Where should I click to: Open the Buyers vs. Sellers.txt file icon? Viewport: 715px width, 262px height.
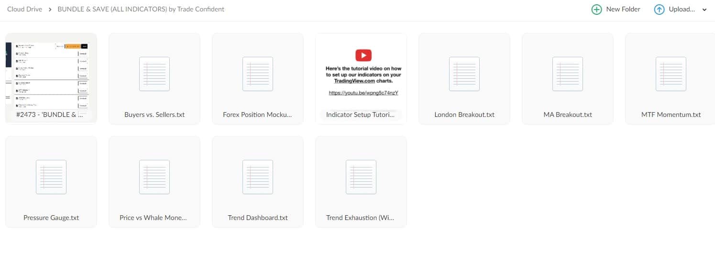click(x=154, y=74)
